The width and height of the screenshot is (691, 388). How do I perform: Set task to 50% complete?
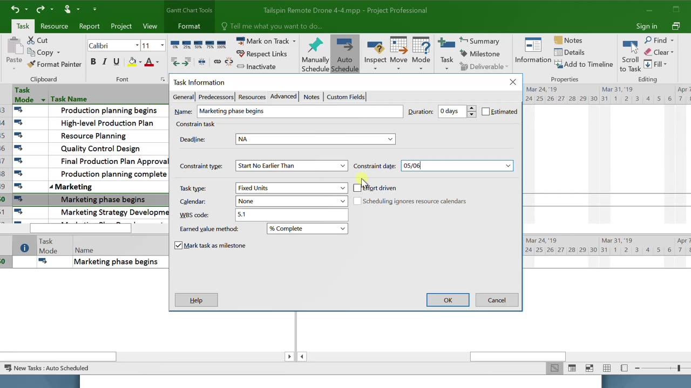198,44
